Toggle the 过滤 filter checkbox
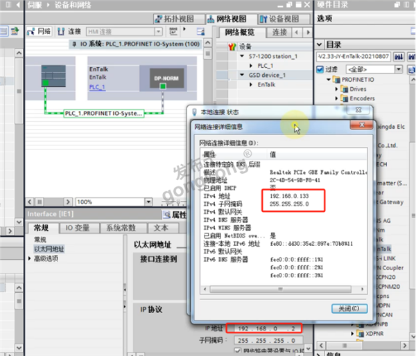The image size is (416, 356). pyautogui.click(x=320, y=69)
